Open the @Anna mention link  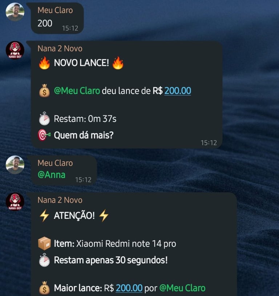pos(52,175)
